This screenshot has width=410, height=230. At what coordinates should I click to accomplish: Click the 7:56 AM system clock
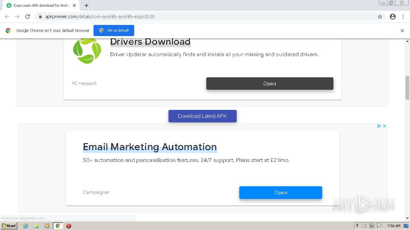(394, 226)
